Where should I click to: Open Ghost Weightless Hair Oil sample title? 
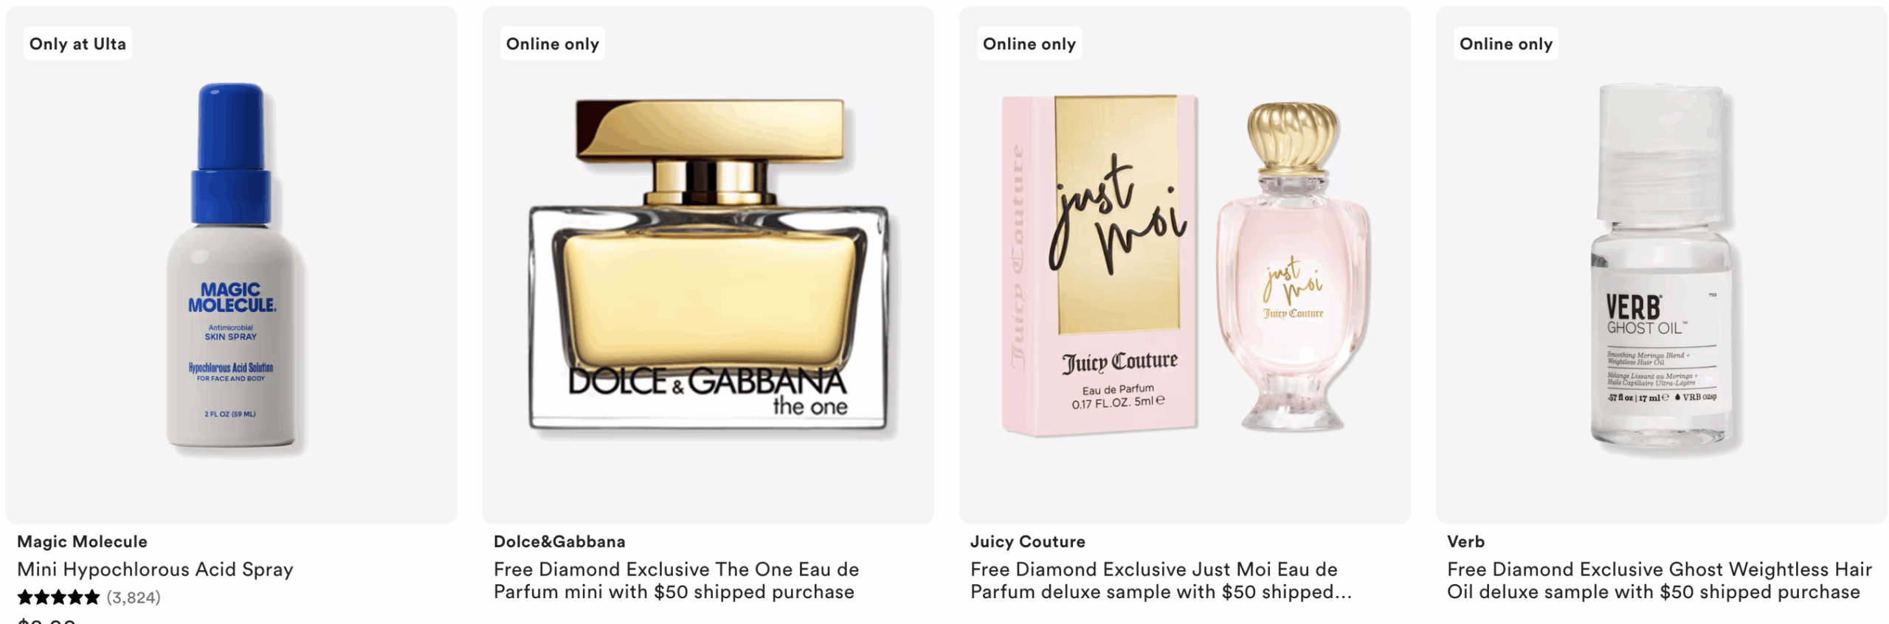tap(1659, 580)
